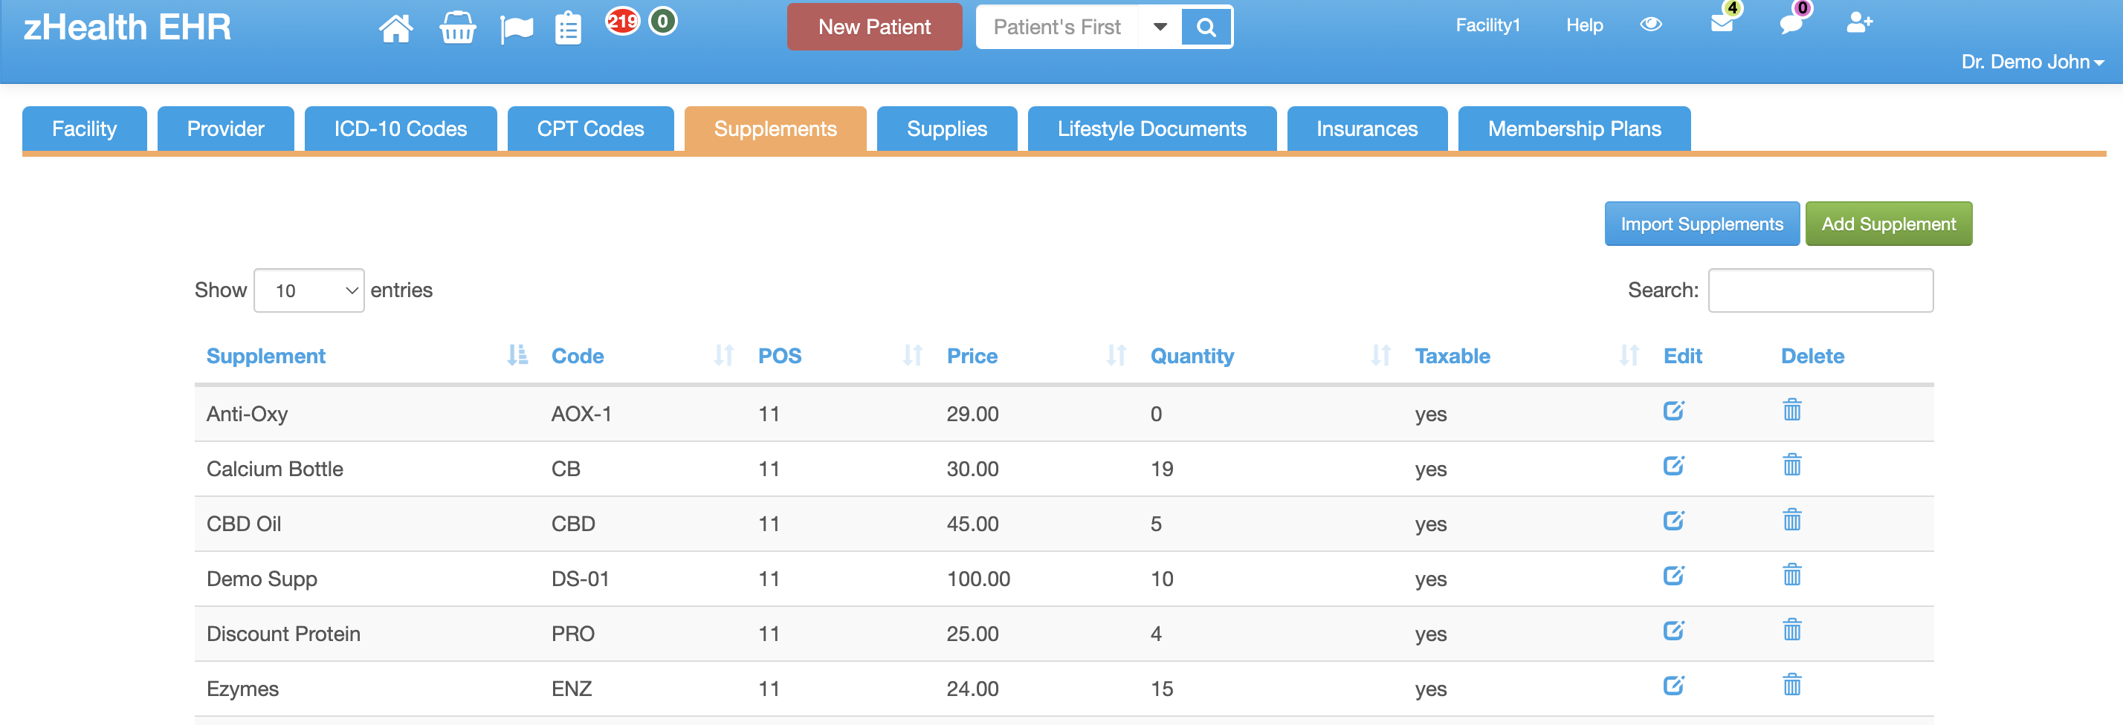Sort by the Price column
The height and width of the screenshot is (725, 2123).
pos(1037,356)
